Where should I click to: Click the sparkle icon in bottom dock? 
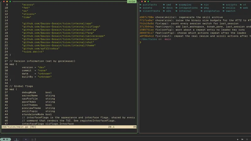[x=238, y=139]
